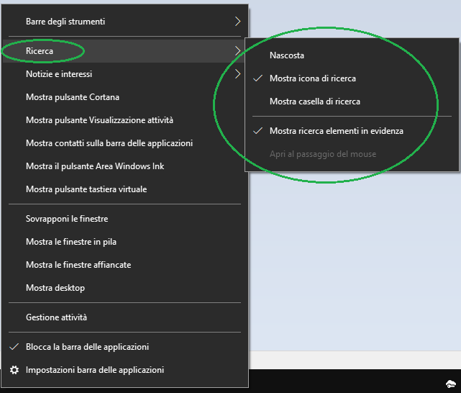This screenshot has height=393, width=461.
Task: Expand the Notizie e interessi chevron arrow
Action: tap(237, 74)
